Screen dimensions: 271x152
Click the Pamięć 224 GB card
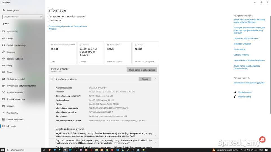coord(146,53)
